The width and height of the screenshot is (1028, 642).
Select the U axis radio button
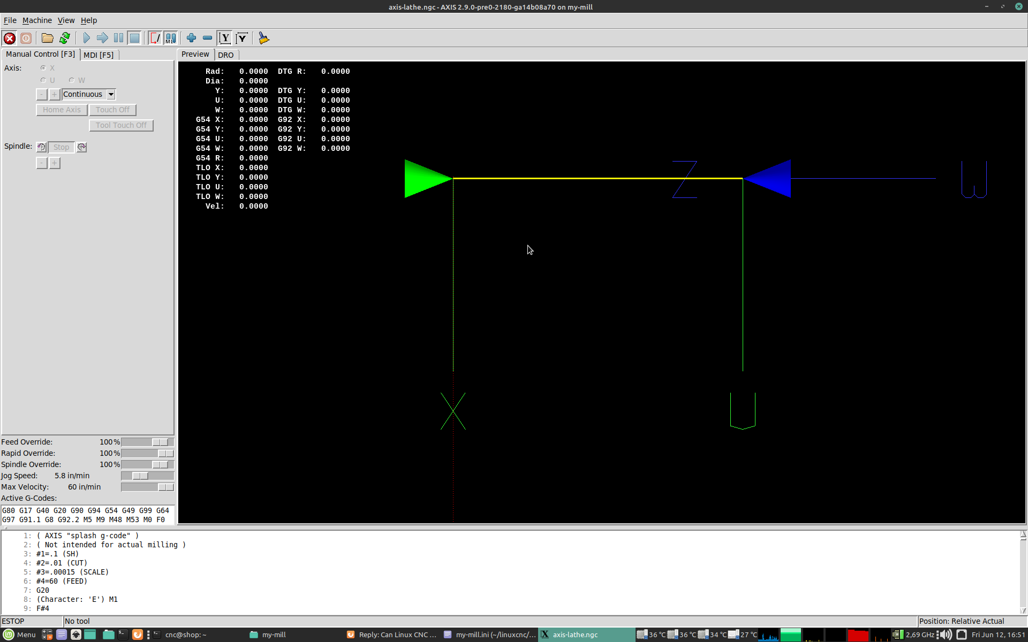(43, 80)
